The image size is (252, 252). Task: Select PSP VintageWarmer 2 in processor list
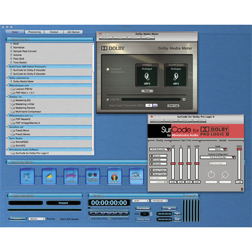pos(28,123)
